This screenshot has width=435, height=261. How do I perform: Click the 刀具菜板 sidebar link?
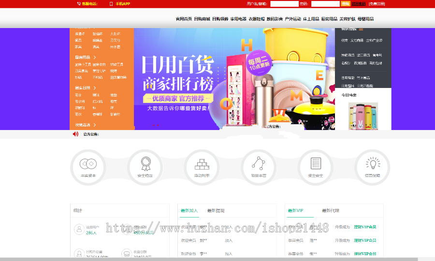click(82, 71)
